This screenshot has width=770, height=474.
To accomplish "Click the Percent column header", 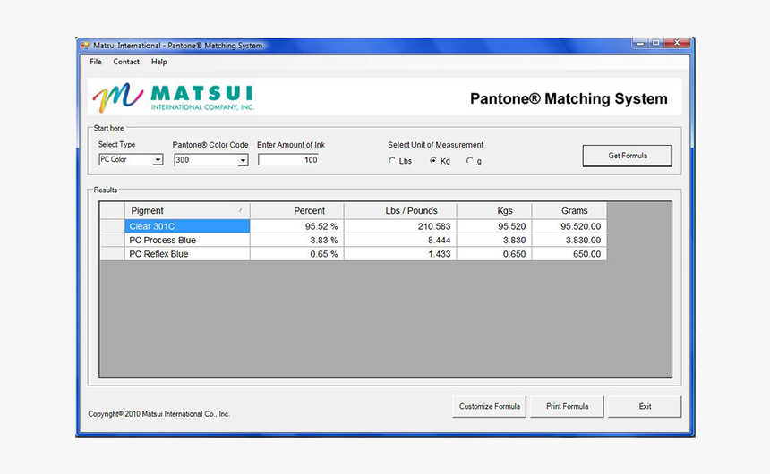I will [297, 210].
